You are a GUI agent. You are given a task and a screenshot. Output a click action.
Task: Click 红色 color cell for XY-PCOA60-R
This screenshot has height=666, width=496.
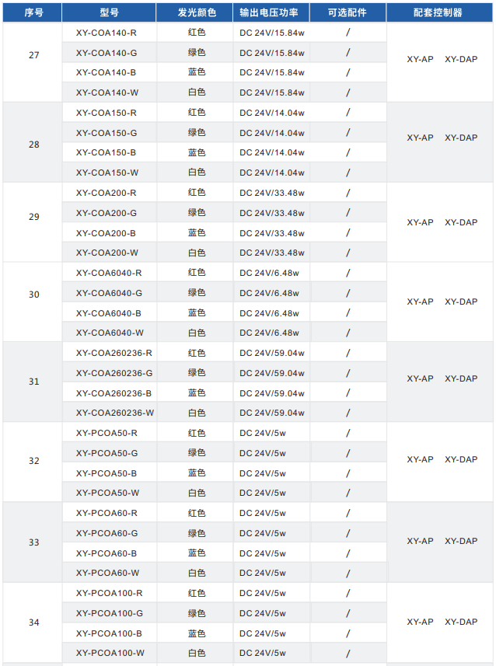click(197, 513)
